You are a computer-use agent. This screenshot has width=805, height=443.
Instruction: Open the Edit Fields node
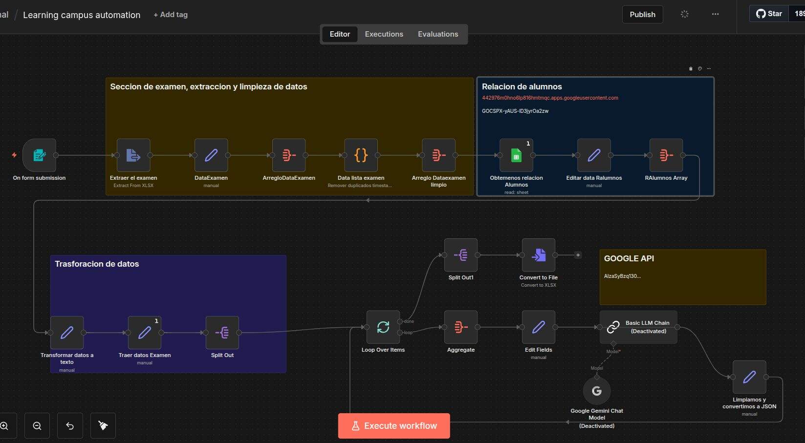point(539,327)
